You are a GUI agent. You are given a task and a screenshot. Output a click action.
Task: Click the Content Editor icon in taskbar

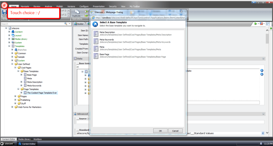pyautogui.click(x=20, y=144)
